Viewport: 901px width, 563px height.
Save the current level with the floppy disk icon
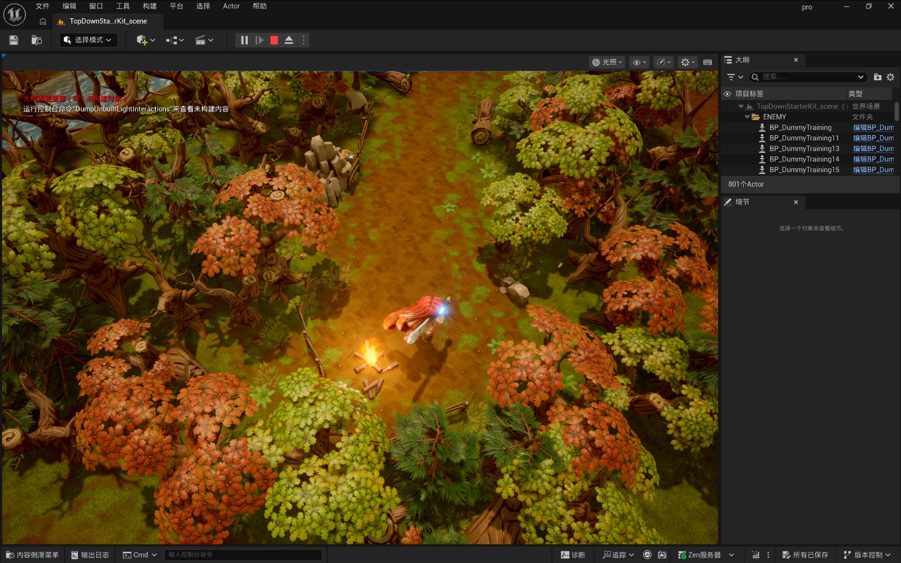[14, 40]
